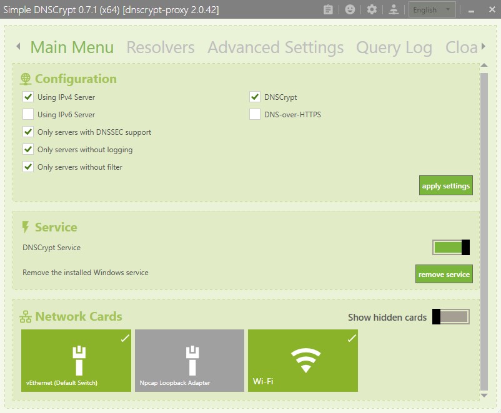Click 'Remove the installed Windows service' text

(86, 273)
